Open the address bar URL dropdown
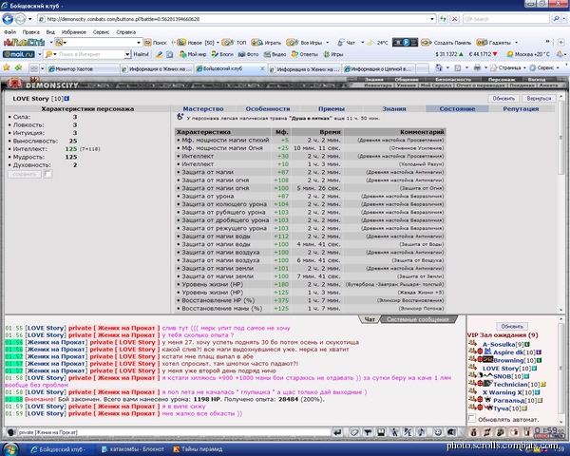Viewport: 570px width, 456px height. [x=432, y=19]
